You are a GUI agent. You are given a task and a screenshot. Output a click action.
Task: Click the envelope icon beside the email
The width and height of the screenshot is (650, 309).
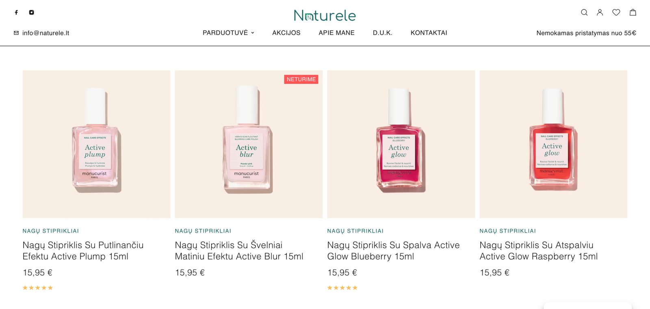point(16,33)
